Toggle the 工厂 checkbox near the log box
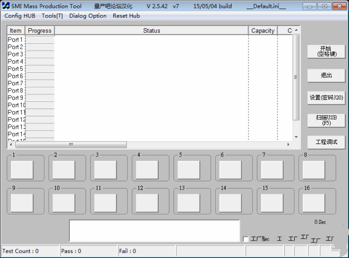 246,239
